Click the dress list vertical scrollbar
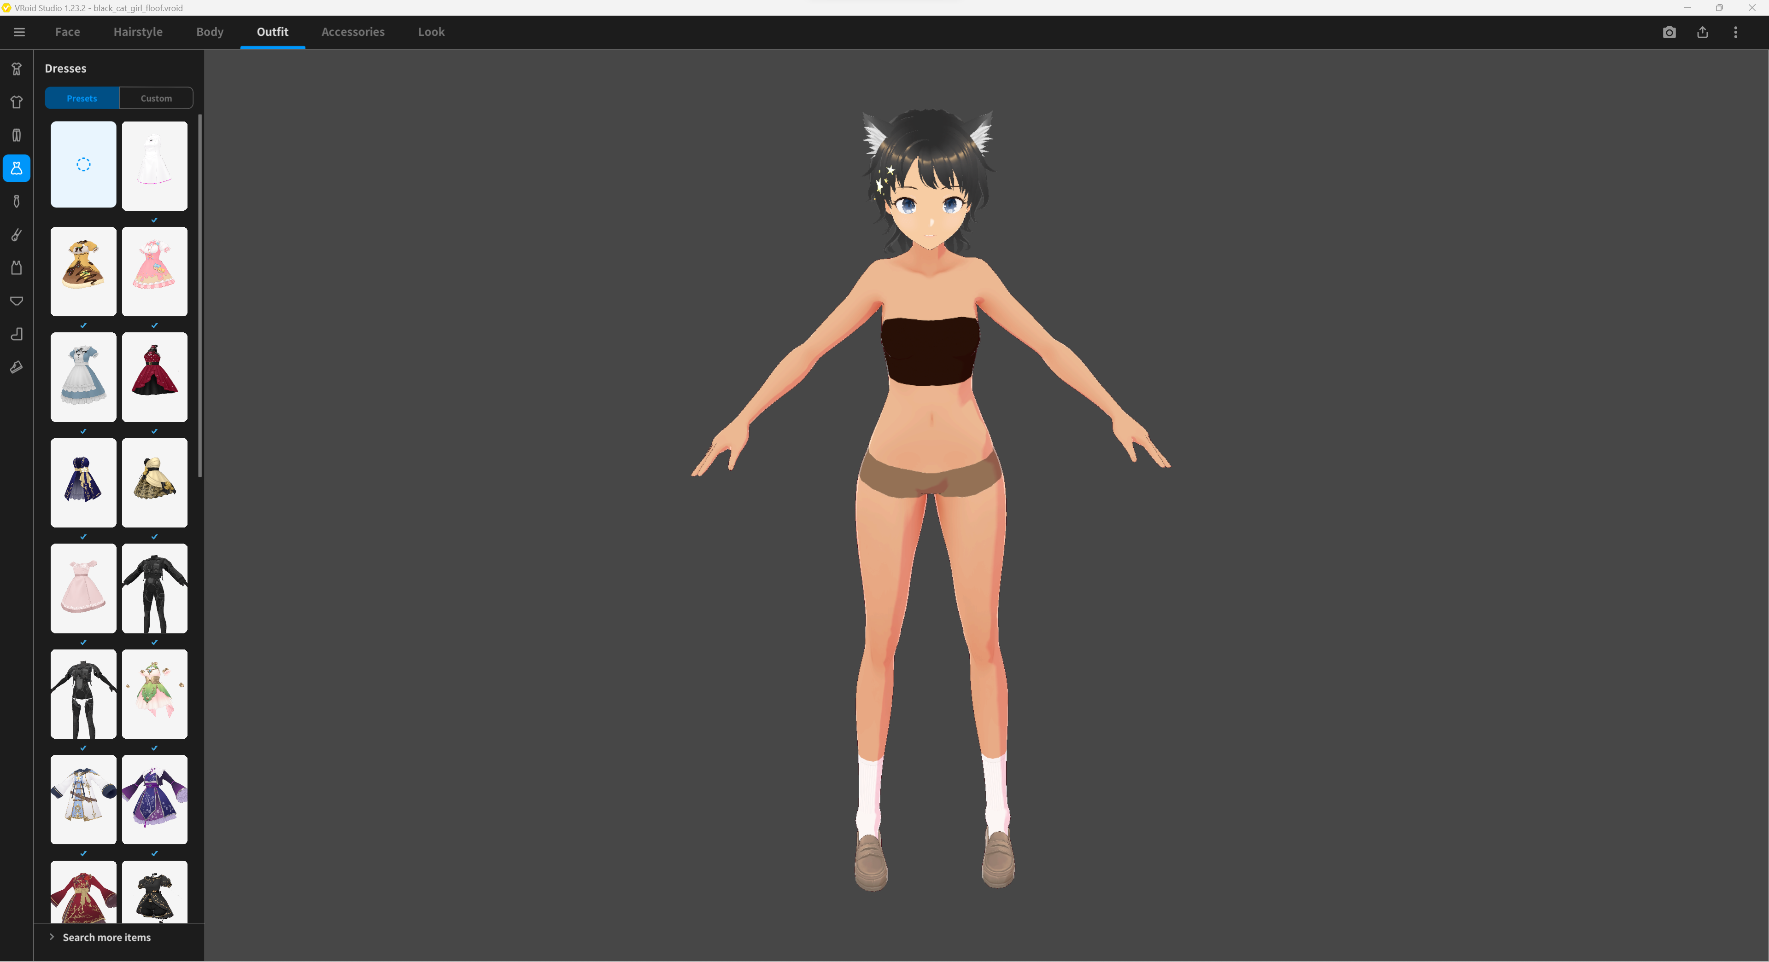1769x962 pixels. [200, 295]
